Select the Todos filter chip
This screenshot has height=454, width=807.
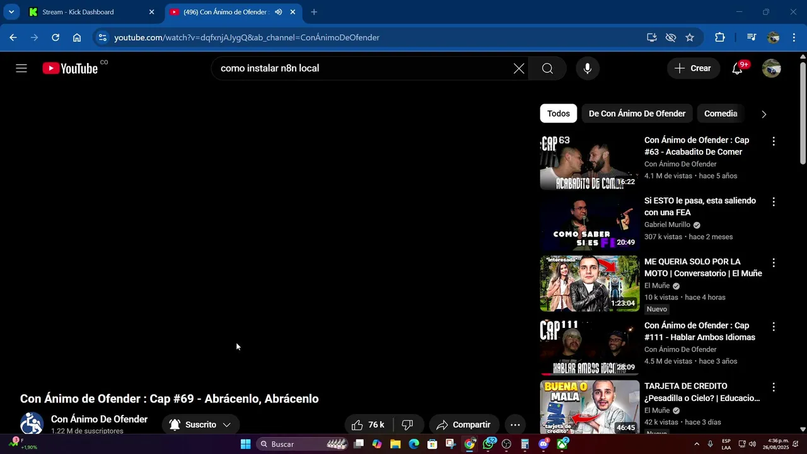559,113
